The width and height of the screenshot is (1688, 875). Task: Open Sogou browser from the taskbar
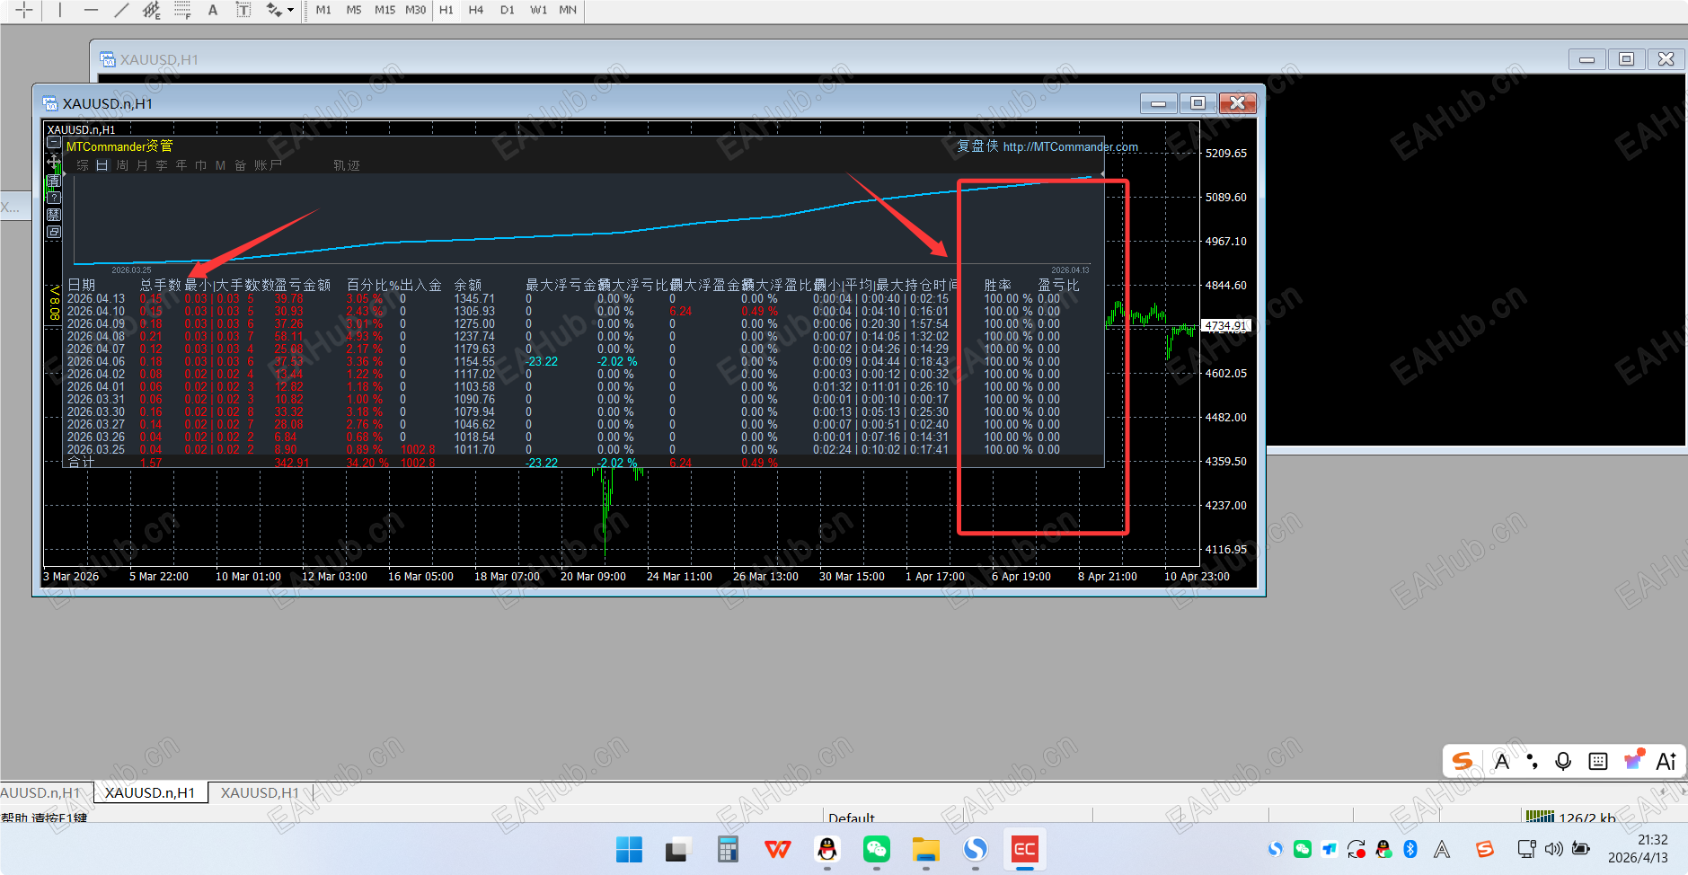point(975,849)
